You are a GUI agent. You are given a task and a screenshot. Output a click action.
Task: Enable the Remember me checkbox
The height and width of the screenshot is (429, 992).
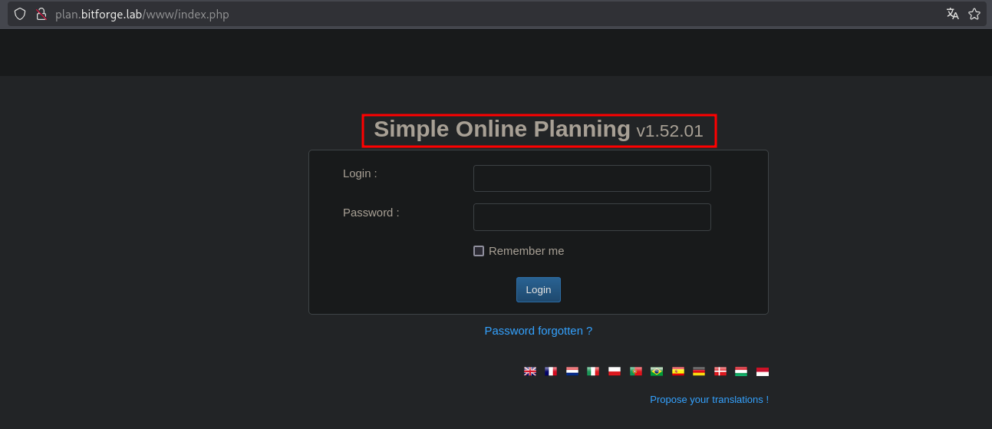(479, 251)
